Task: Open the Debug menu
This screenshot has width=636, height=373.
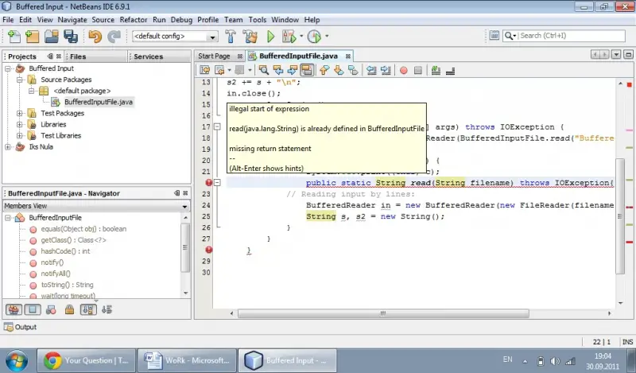Action: pyautogui.click(x=181, y=19)
